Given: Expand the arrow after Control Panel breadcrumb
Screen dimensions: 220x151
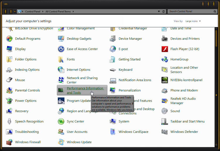Looking at the screenshot, I should 43,11.
